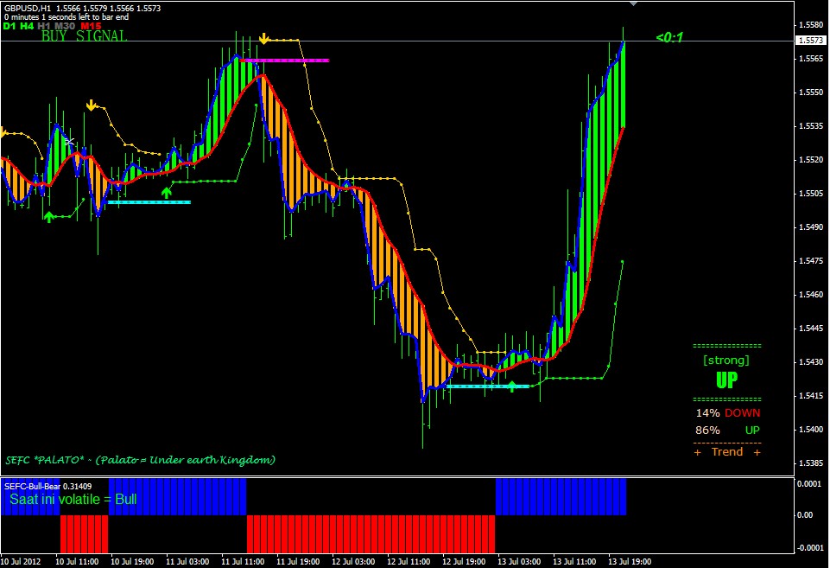Click the '13 Jul 03:00' time label
This screenshot has height=568, width=830.
519,561
